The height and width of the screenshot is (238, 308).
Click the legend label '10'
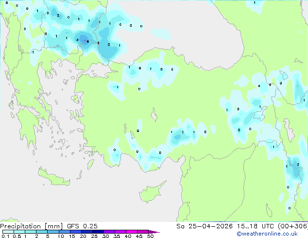pos(61,236)
